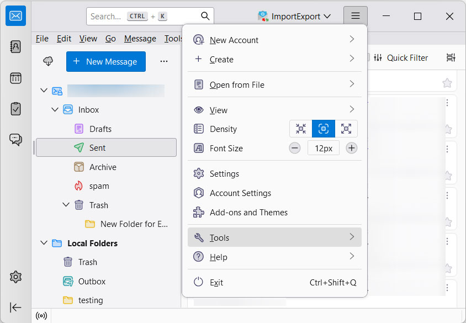Click the New Message button
466x323 pixels.
tap(105, 62)
